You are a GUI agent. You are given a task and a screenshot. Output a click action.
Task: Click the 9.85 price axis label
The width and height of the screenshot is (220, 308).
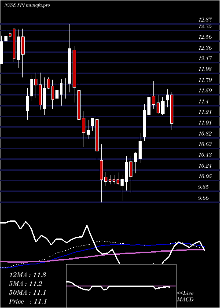tap(202, 187)
